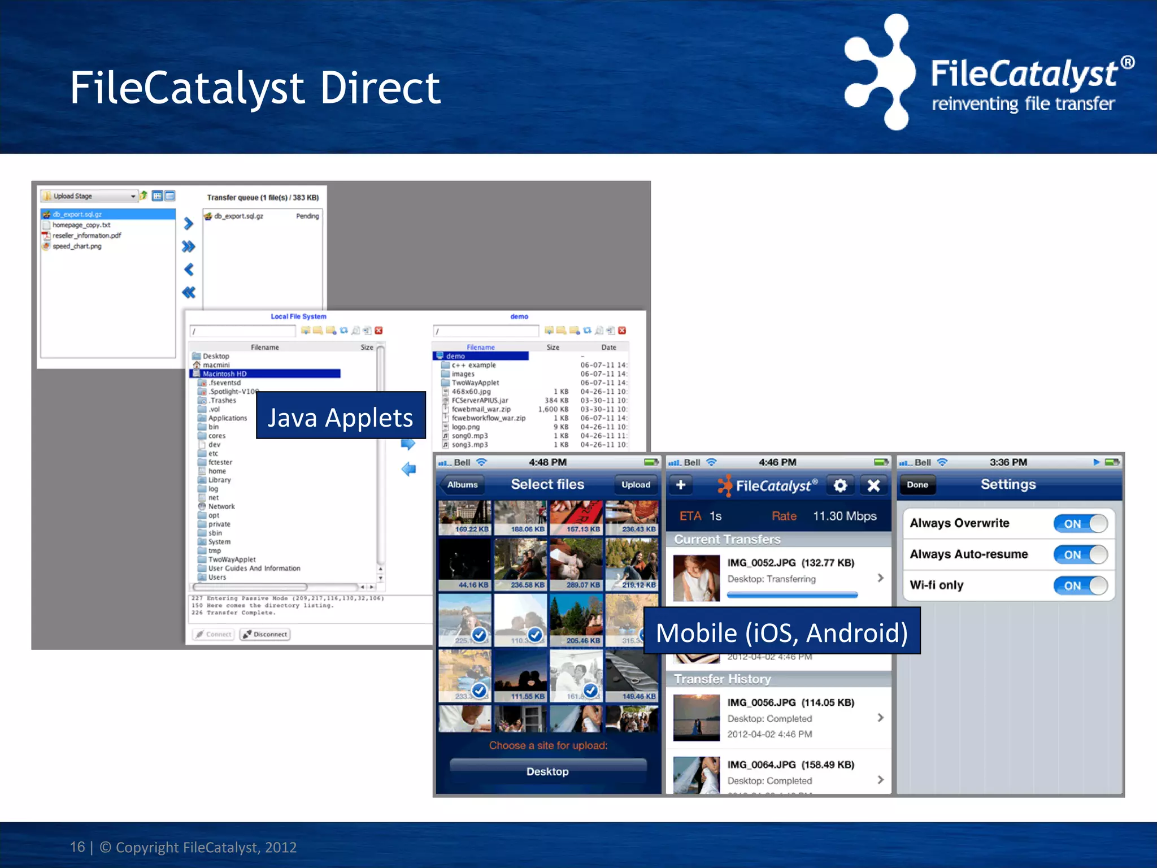Toggle Always Auto-resume switch

pos(1080,554)
